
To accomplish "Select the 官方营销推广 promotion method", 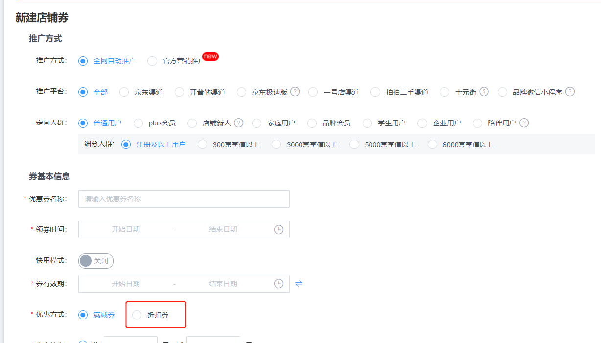I will (x=152, y=61).
